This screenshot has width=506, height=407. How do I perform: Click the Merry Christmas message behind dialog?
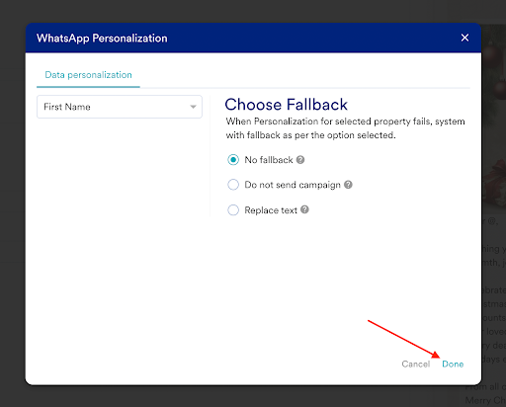click(485, 400)
